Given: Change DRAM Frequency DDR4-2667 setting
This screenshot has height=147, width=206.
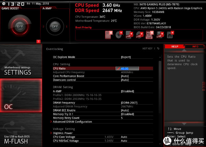Looking at the screenshot, I should [129, 103].
